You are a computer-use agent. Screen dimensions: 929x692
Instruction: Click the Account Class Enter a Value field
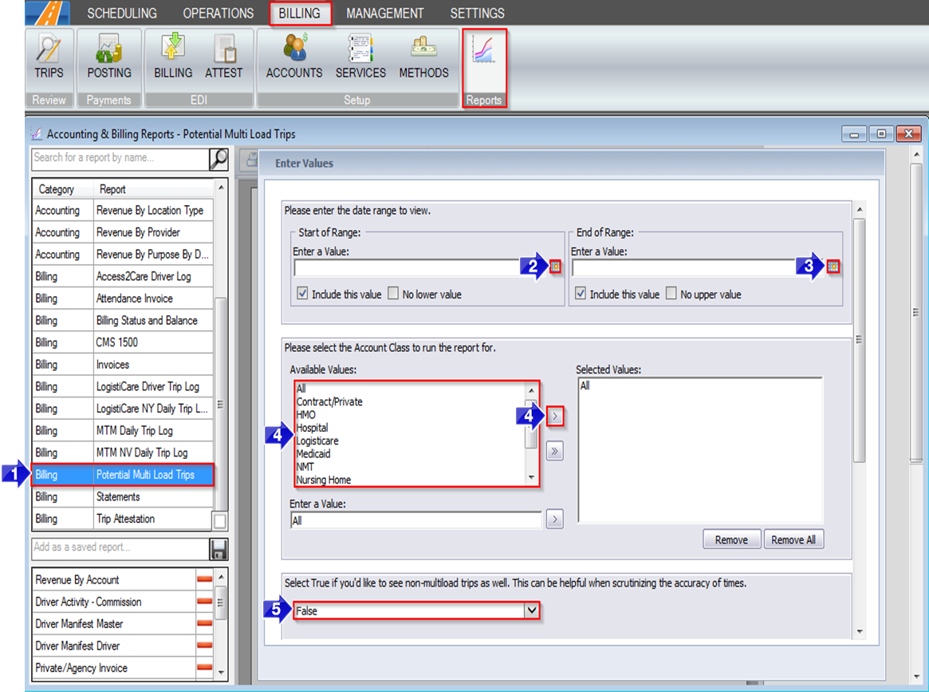click(416, 520)
